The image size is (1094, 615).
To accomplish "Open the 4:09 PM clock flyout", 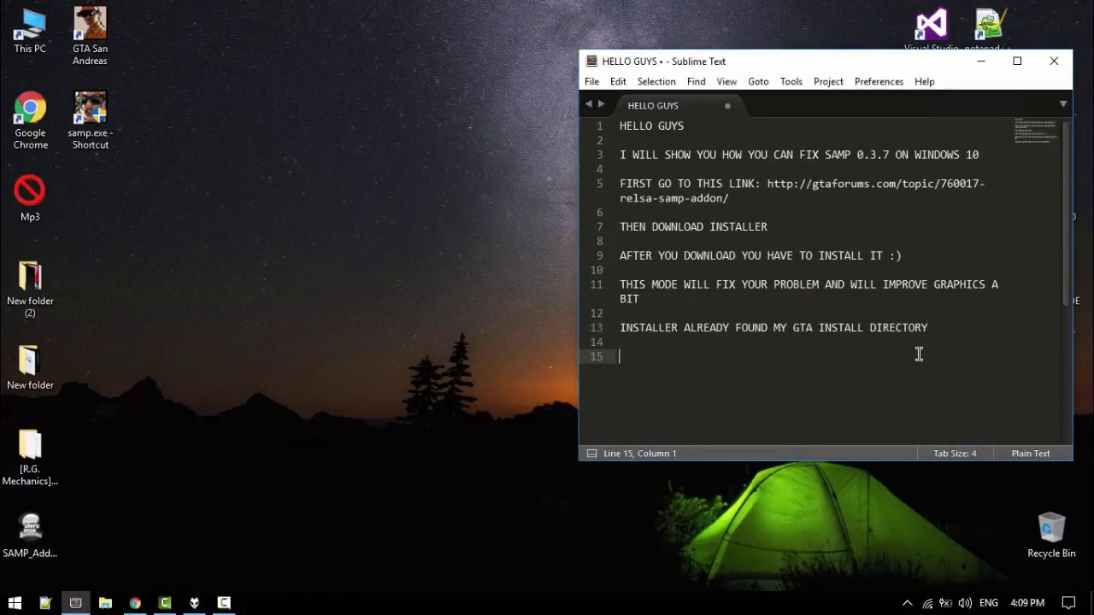I will pyautogui.click(x=1027, y=603).
